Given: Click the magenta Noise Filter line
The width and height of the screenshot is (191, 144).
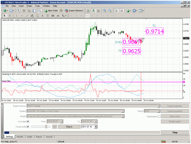Looking at the screenshot, I should point(92,82).
